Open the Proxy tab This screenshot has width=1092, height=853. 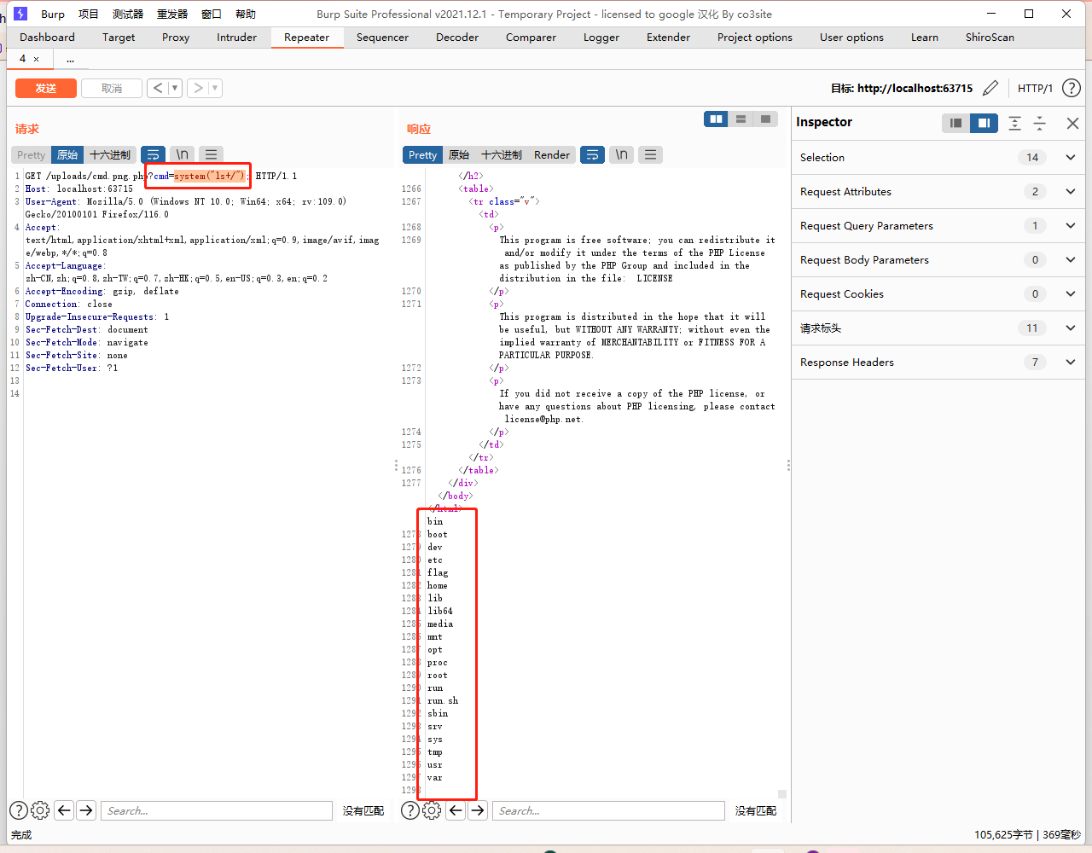tap(176, 37)
